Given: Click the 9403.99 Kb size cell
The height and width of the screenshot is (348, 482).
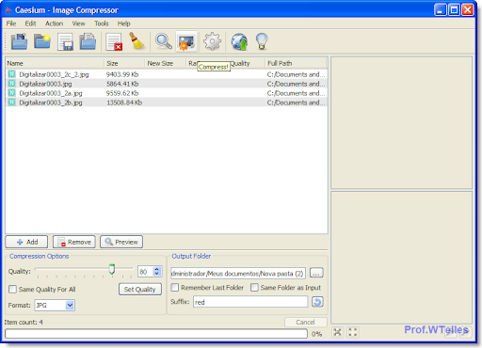Looking at the screenshot, I should click(x=122, y=74).
